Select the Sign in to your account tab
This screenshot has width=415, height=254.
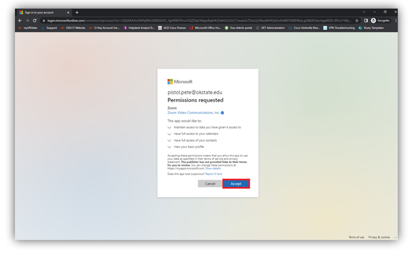(x=44, y=12)
